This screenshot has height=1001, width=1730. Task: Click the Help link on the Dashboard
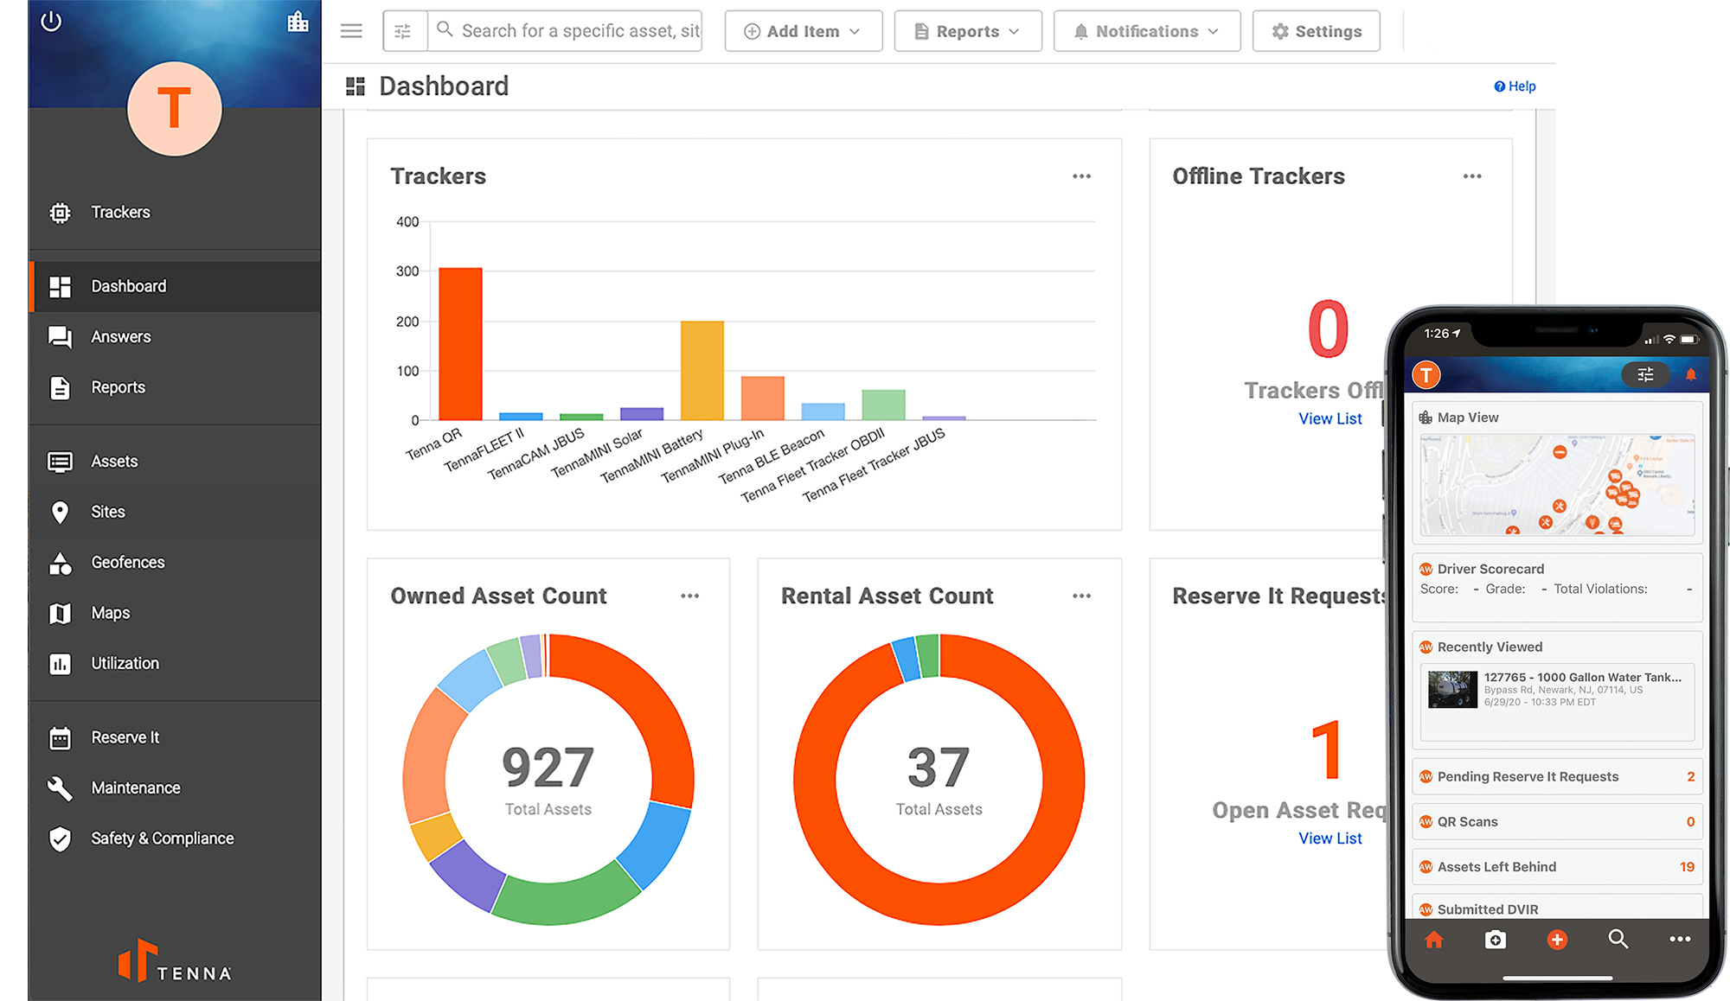tap(1515, 86)
